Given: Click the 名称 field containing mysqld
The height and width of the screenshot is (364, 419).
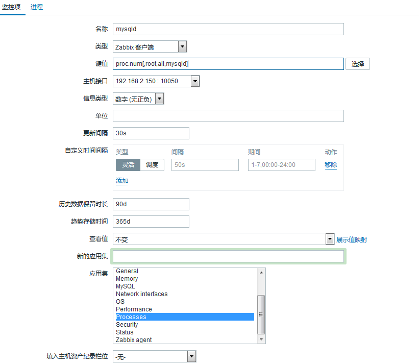Looking at the screenshot, I should (x=228, y=29).
